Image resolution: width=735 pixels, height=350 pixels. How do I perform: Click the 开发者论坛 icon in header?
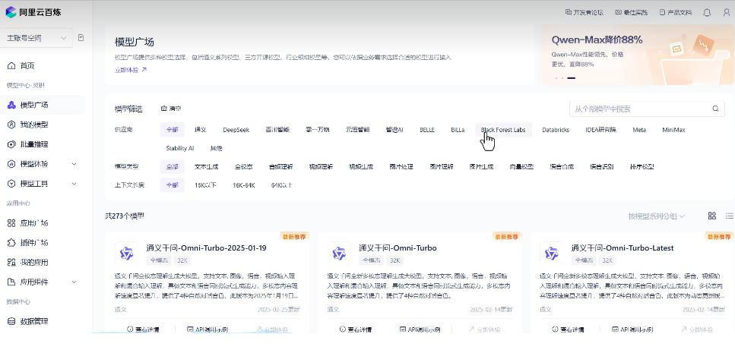coord(568,12)
